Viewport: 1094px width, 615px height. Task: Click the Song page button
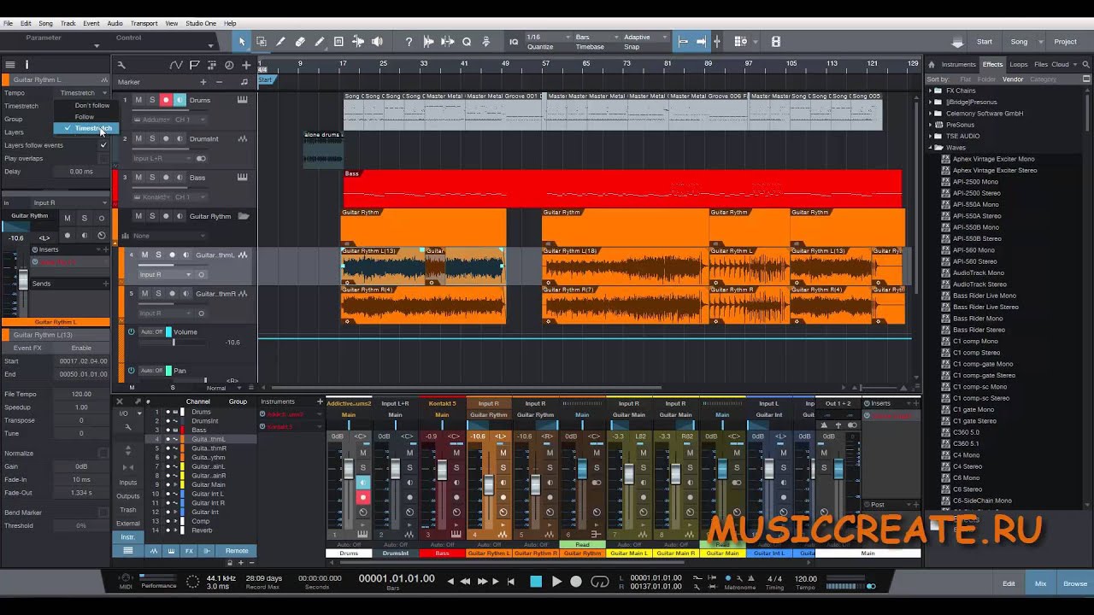click(x=1019, y=42)
